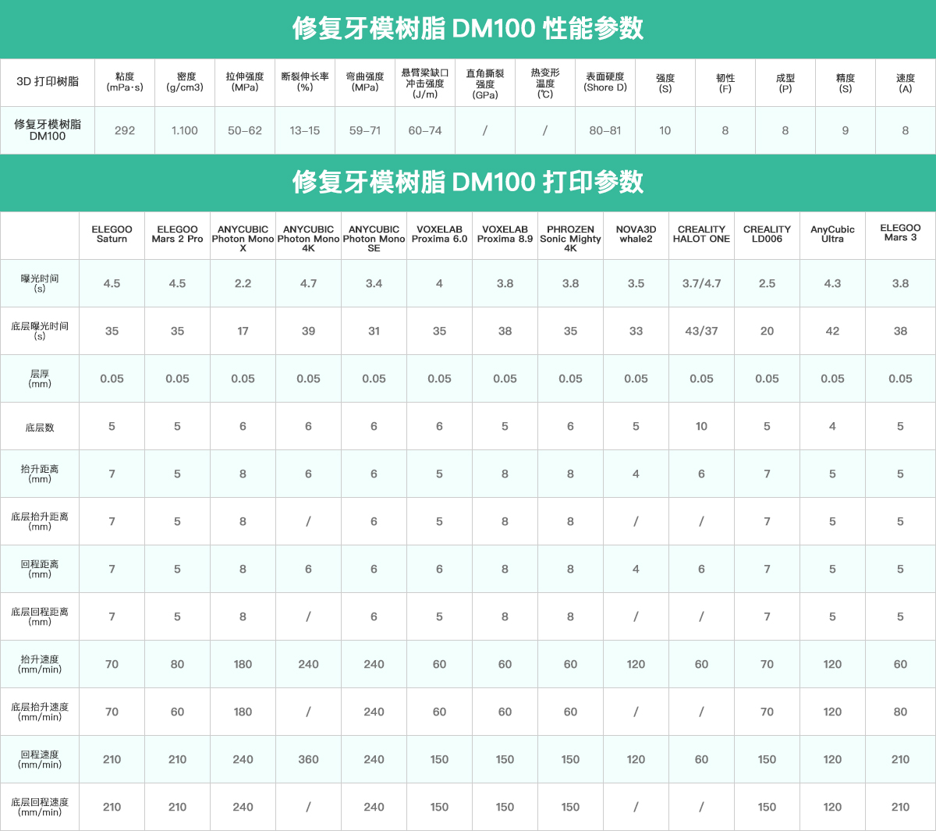Click the "ANYCUBIC Photon Mono X" header
Image resolution: width=936 pixels, height=831 pixels.
tap(243, 239)
